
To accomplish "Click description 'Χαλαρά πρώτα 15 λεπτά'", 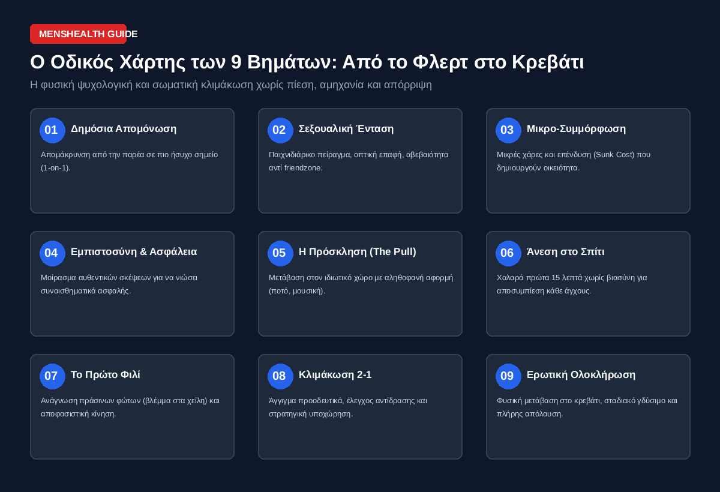I will [572, 284].
